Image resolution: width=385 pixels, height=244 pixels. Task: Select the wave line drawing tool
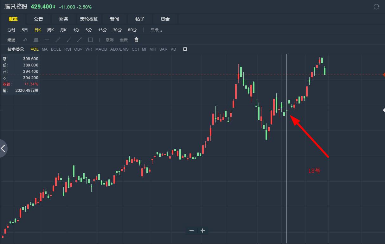(25, 40)
